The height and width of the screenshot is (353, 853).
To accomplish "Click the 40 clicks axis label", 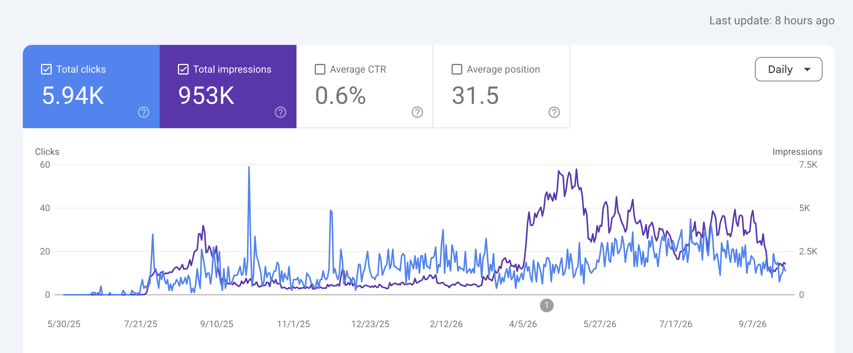I will 45,208.
